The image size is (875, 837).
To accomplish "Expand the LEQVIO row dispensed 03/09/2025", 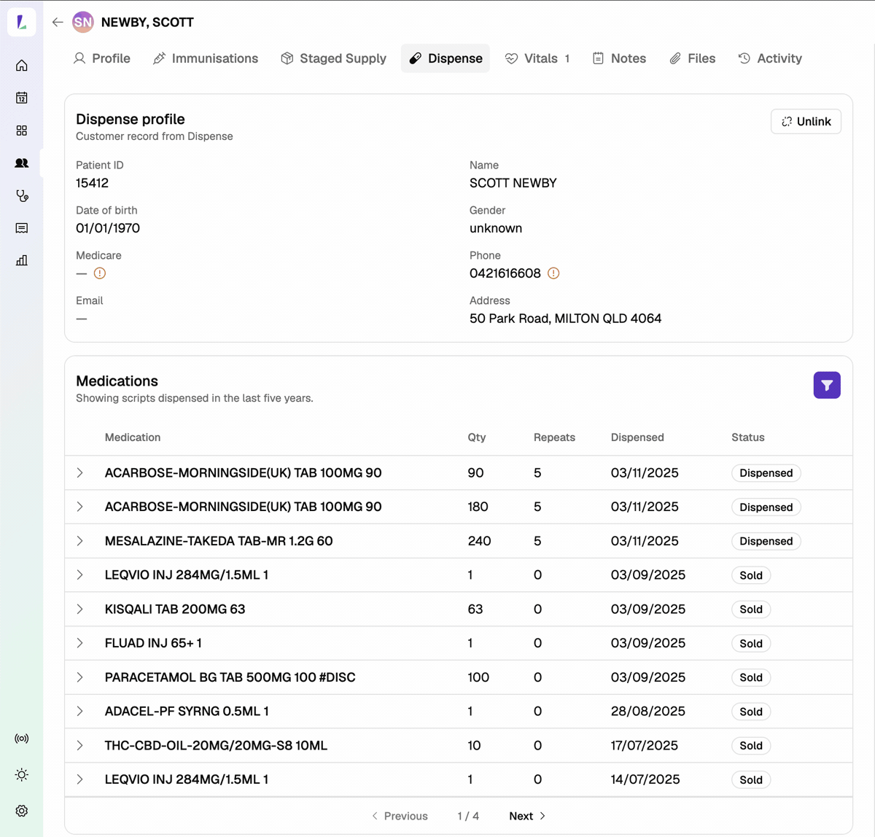I will pyautogui.click(x=80, y=575).
